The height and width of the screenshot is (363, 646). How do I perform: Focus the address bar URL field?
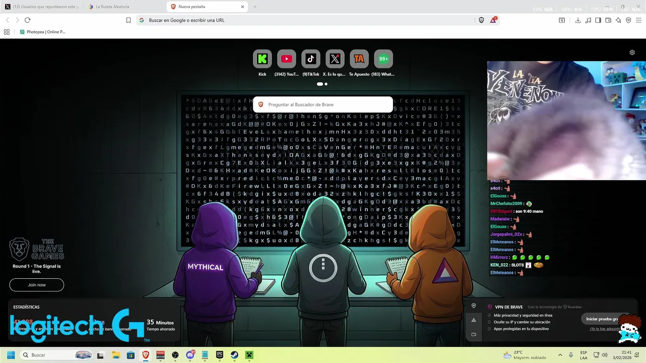[x=305, y=20]
